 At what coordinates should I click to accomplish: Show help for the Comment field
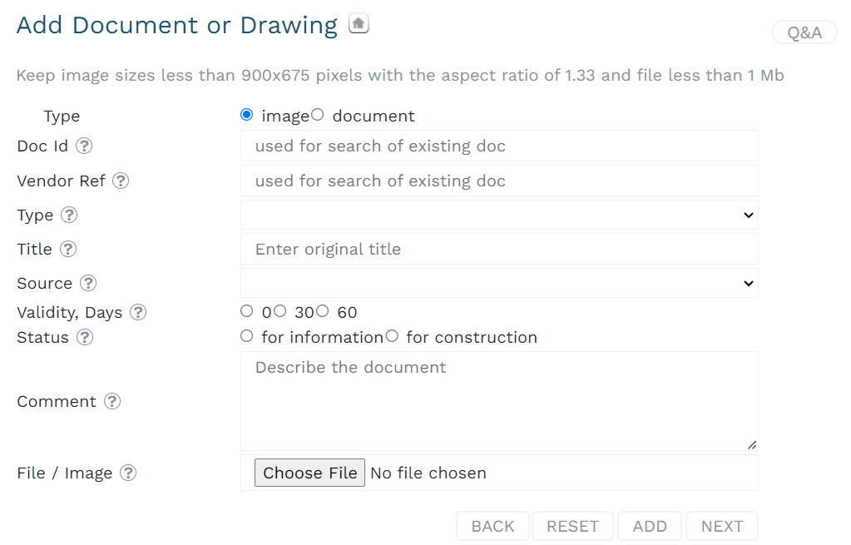(x=112, y=402)
